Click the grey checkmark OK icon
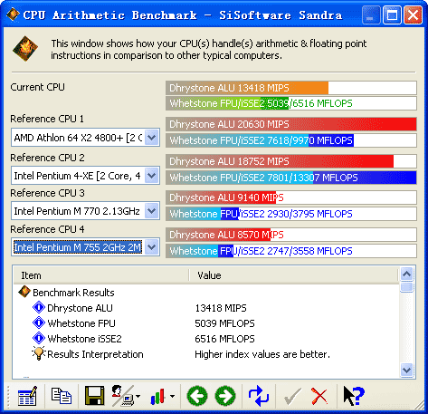The width and height of the screenshot is (428, 414). [292, 396]
